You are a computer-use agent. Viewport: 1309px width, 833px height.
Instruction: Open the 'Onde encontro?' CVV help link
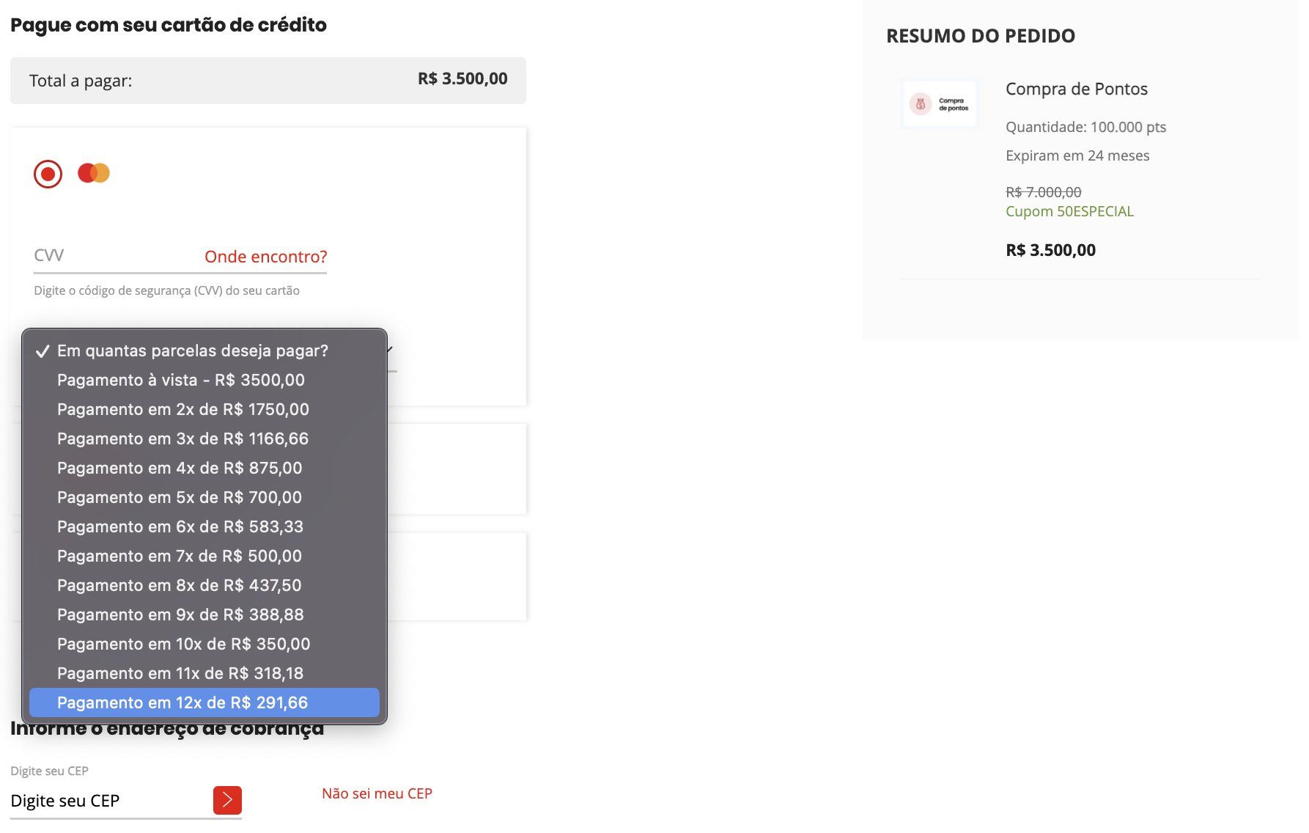(265, 257)
